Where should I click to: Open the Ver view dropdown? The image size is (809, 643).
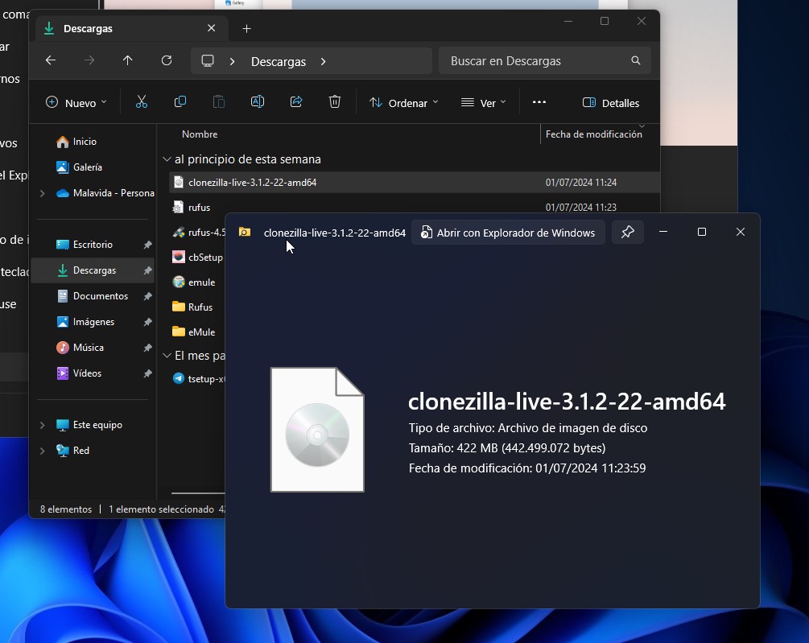(x=484, y=103)
